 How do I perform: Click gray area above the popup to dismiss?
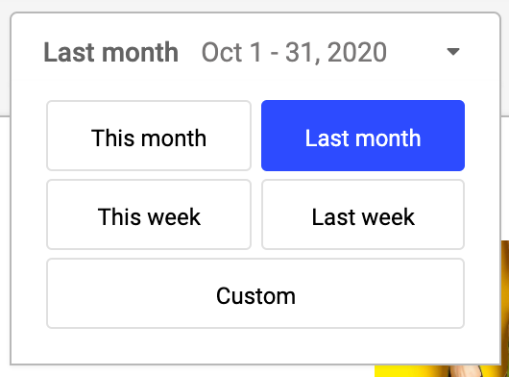(254, 6)
